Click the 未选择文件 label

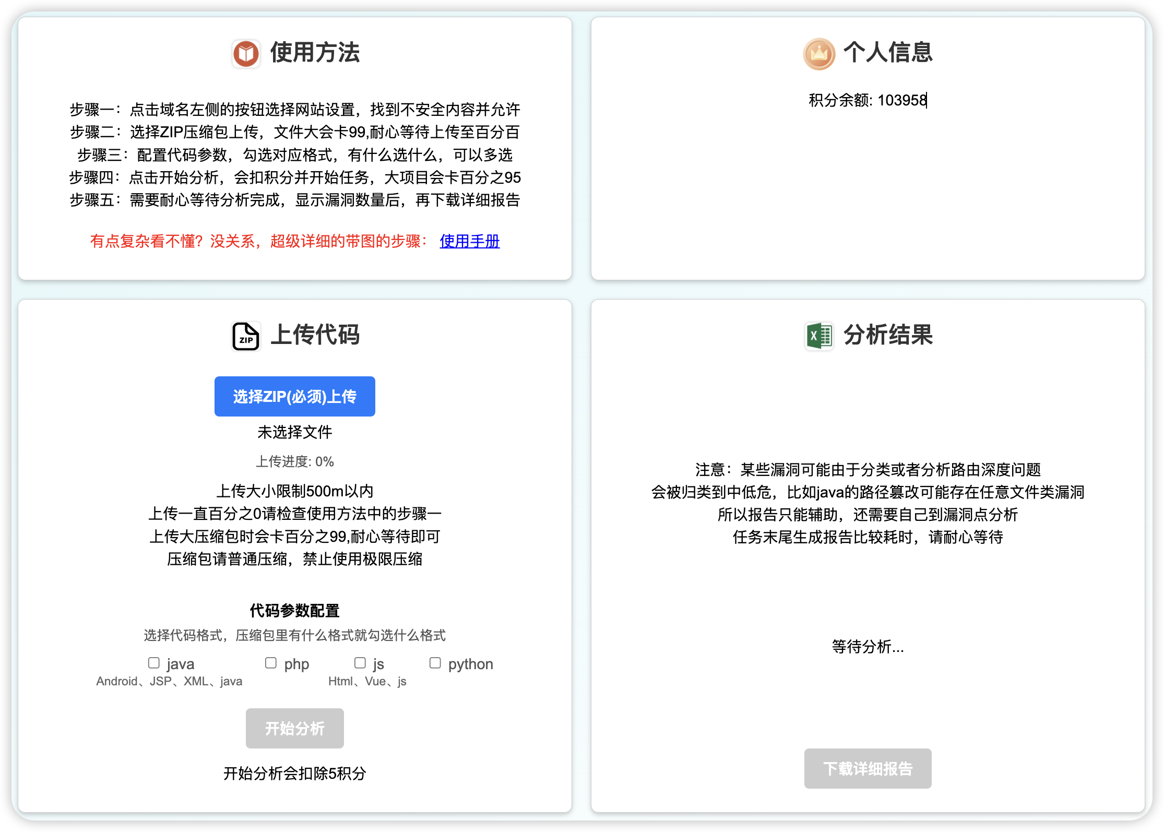coord(294,432)
